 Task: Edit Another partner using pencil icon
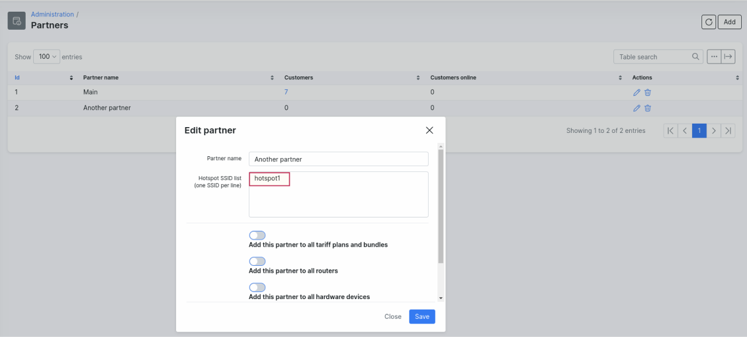[637, 108]
